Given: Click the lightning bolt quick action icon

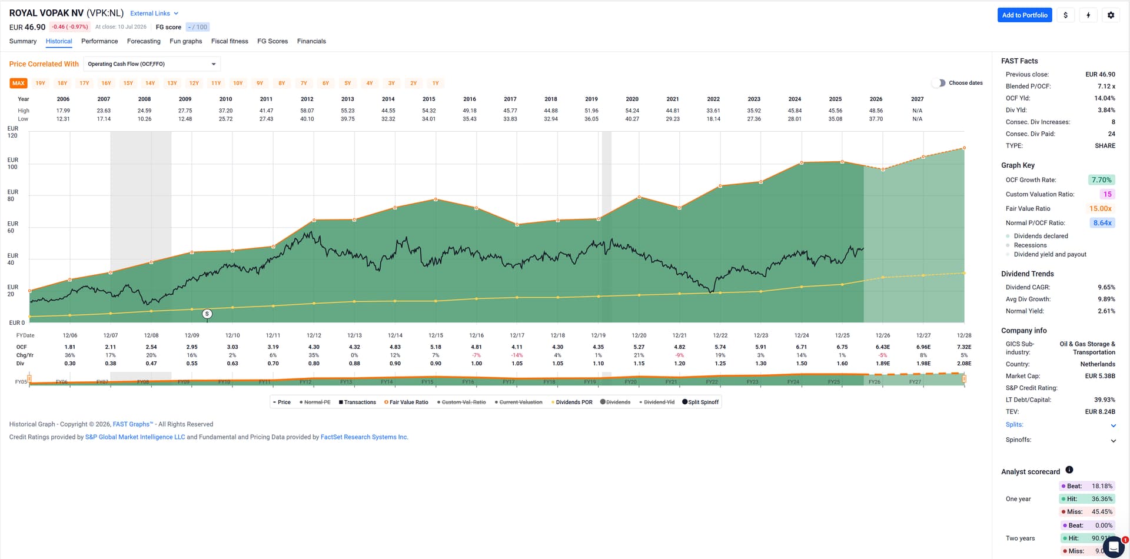Looking at the screenshot, I should coord(1088,15).
